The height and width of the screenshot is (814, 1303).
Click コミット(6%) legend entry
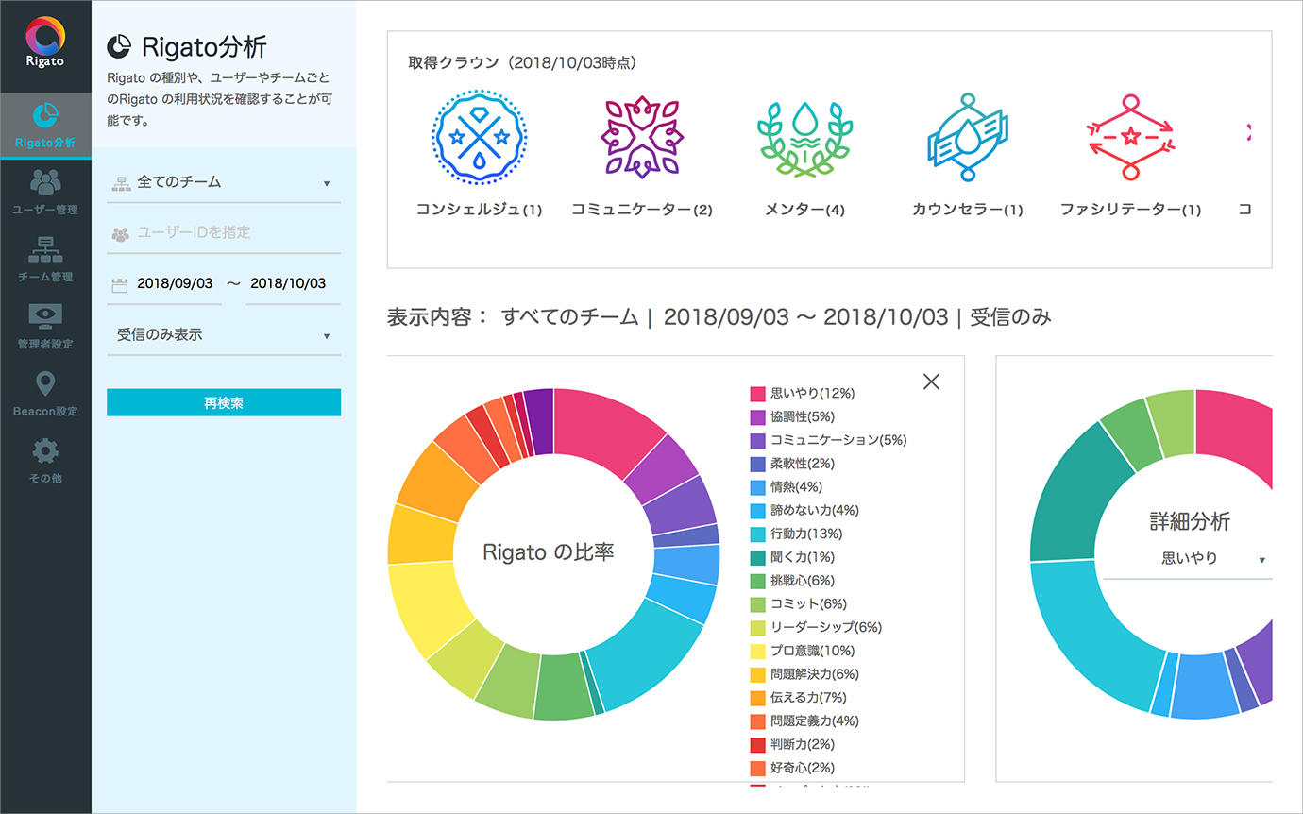[x=798, y=604]
